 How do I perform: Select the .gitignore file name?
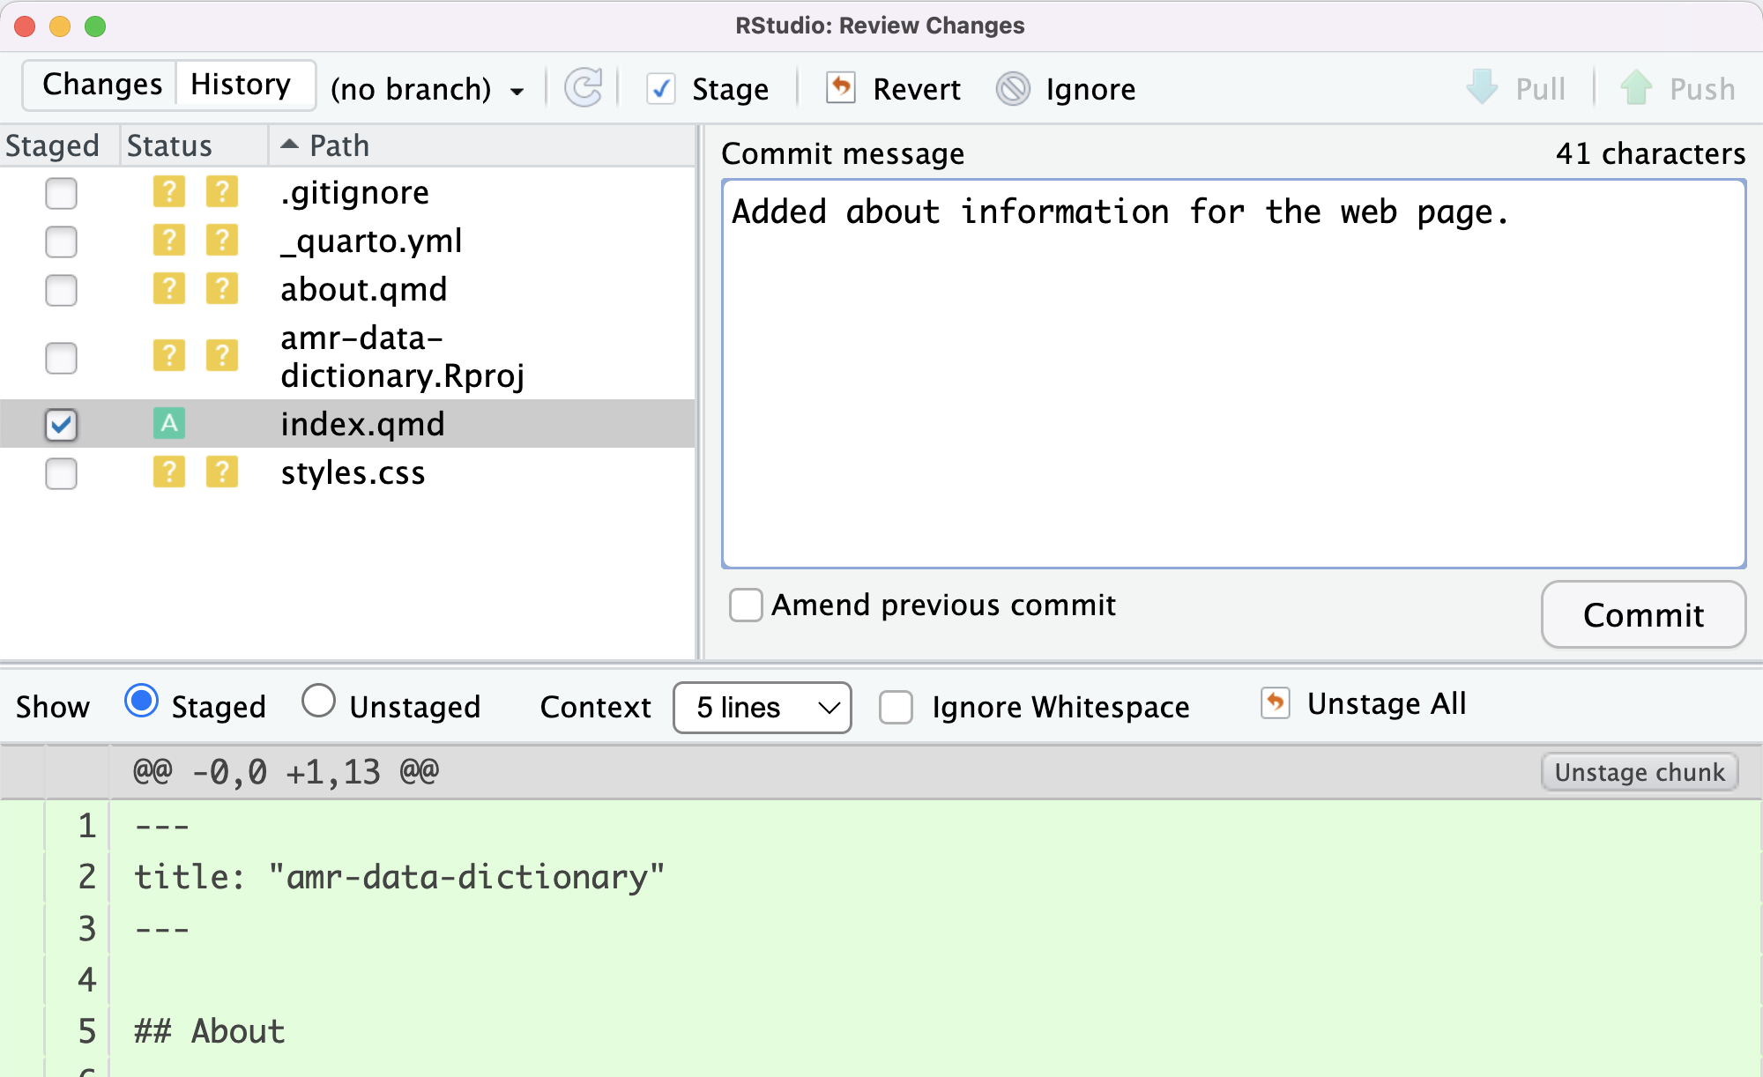tap(354, 192)
